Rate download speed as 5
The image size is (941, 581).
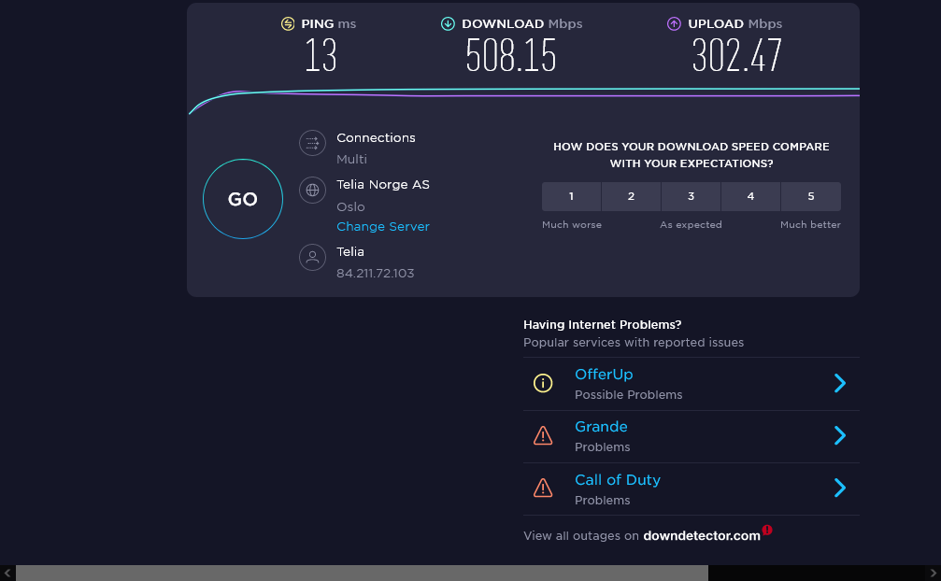(x=811, y=196)
